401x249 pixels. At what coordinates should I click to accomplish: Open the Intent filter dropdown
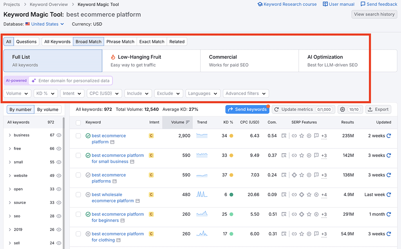(72, 94)
